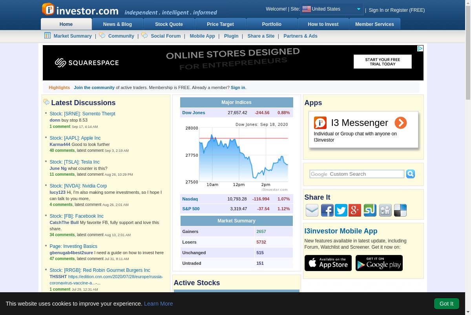Click the i3investor.com logo
This screenshot has width=471, height=315.
click(x=80, y=9)
